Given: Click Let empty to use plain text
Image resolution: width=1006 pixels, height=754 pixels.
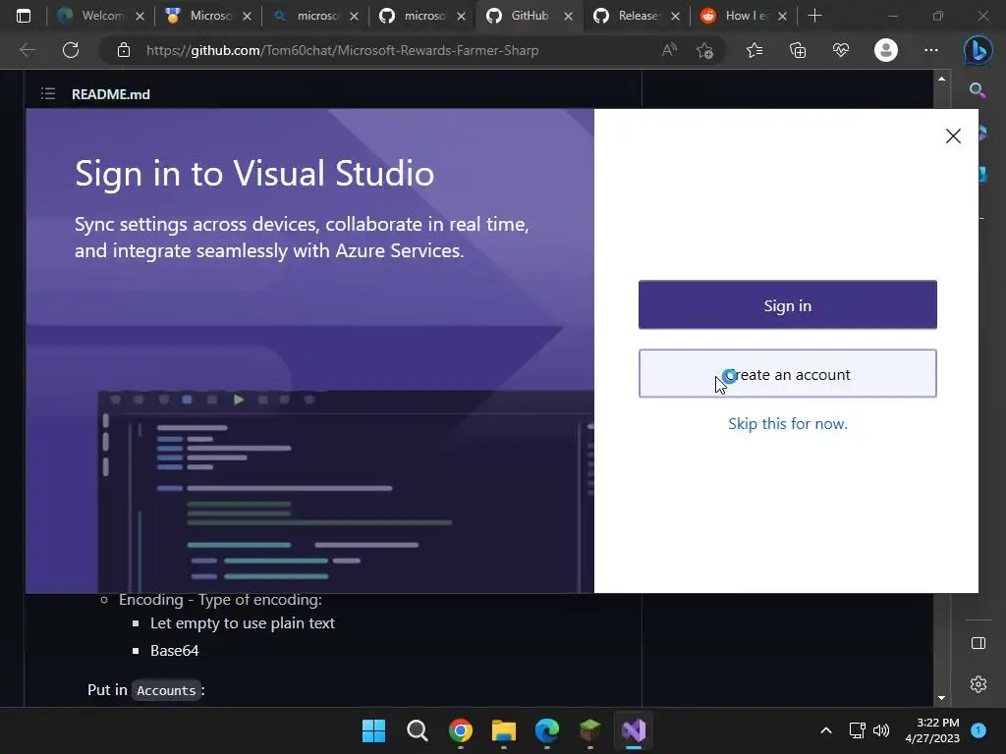Looking at the screenshot, I should 243,623.
